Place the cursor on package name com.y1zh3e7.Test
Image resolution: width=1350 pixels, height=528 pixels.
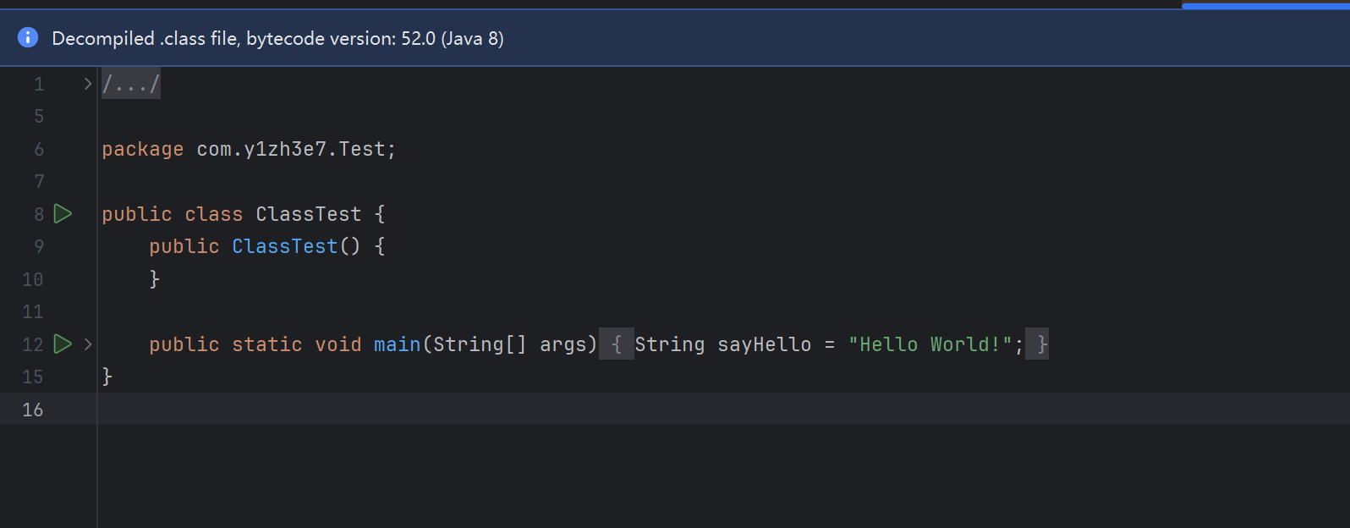coord(290,150)
